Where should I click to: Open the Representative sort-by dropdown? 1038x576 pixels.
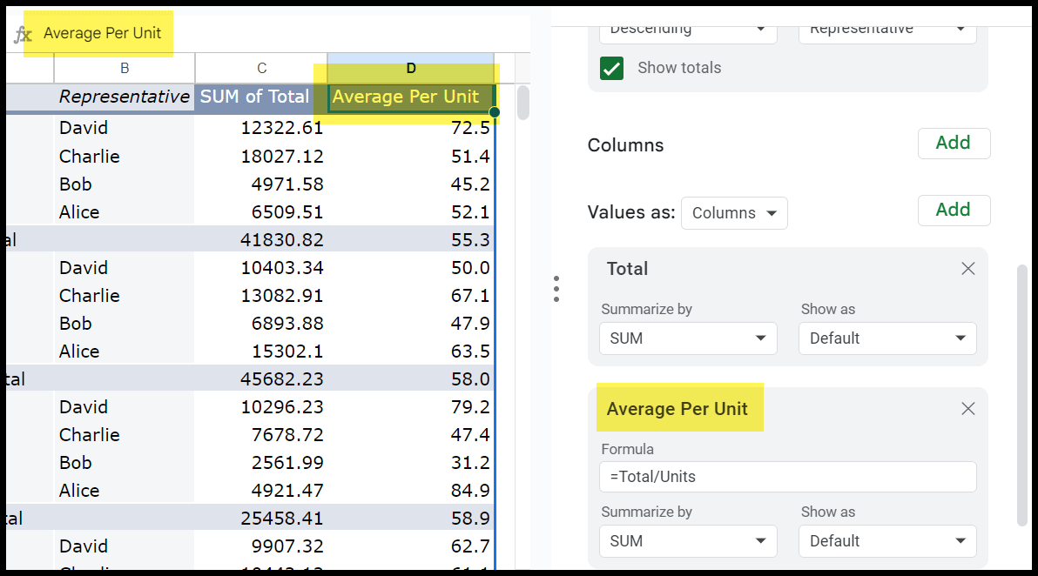(887, 30)
